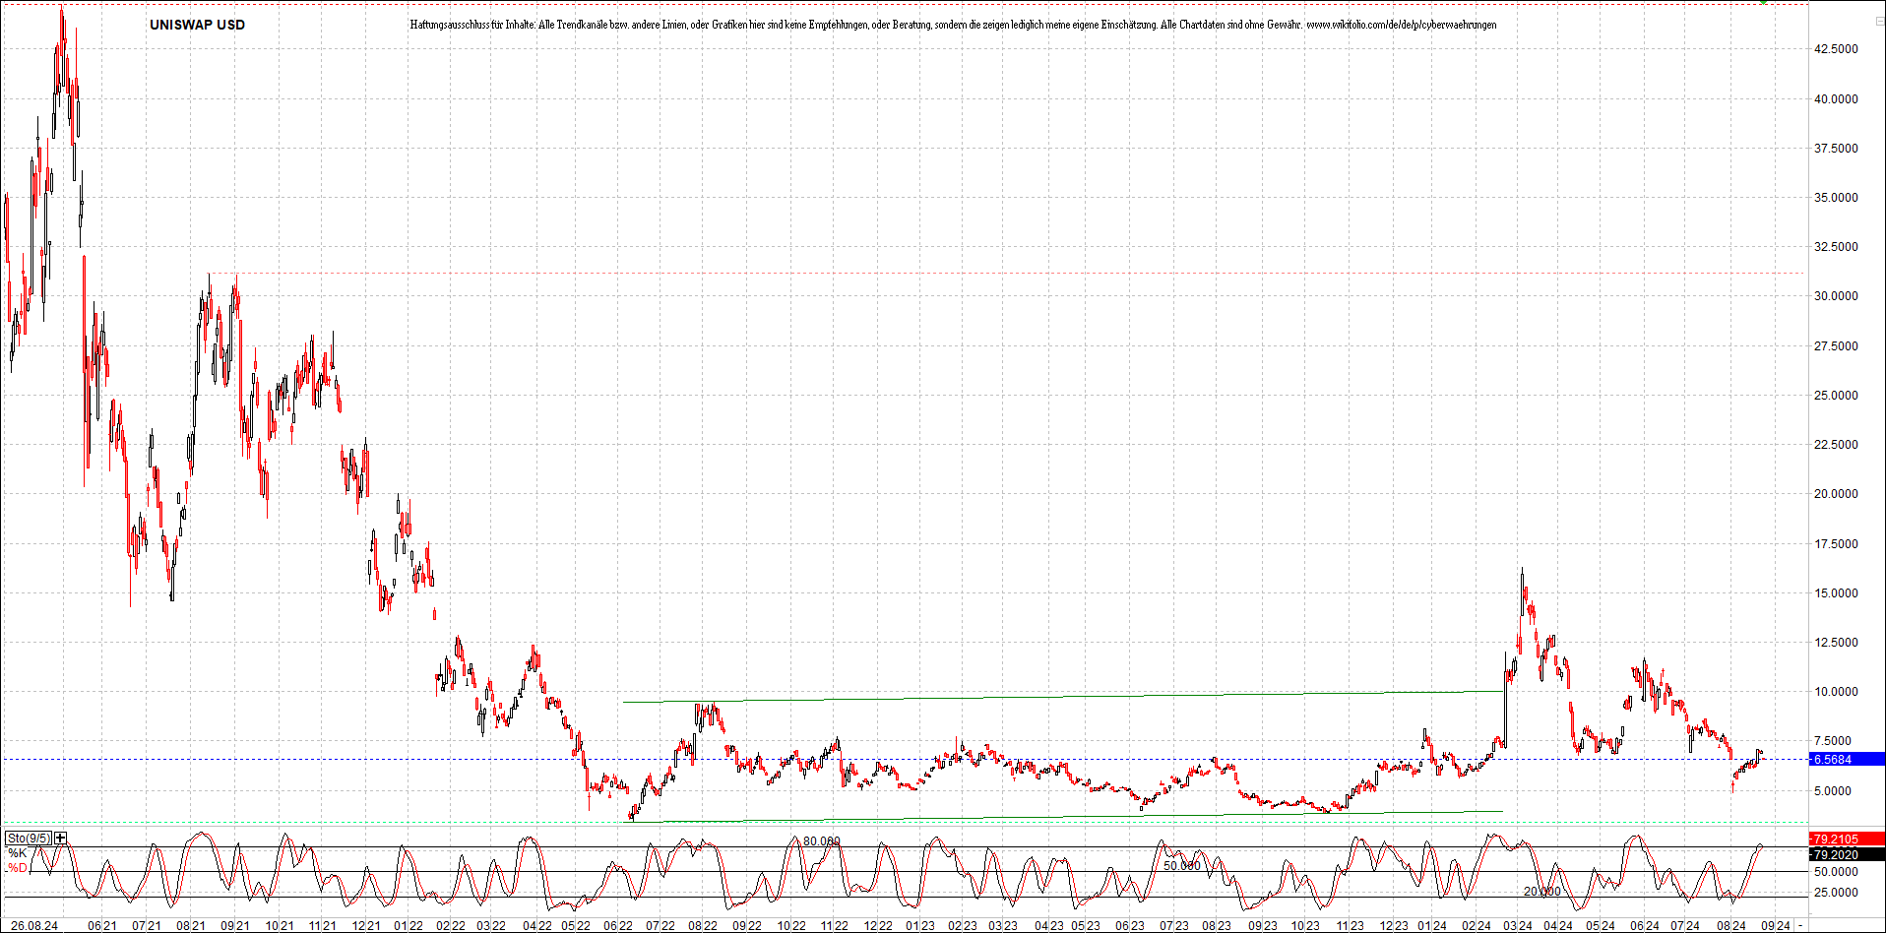This screenshot has height=933, width=1886.
Task: Click the 09'23 date axis label
Action: coord(1263,926)
